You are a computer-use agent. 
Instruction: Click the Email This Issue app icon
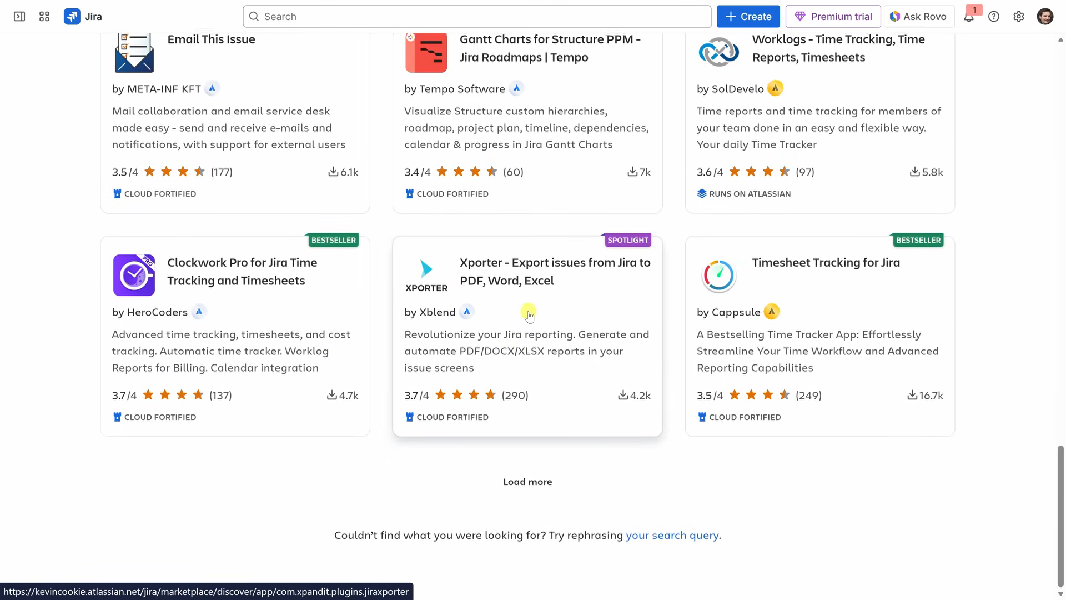(x=134, y=53)
